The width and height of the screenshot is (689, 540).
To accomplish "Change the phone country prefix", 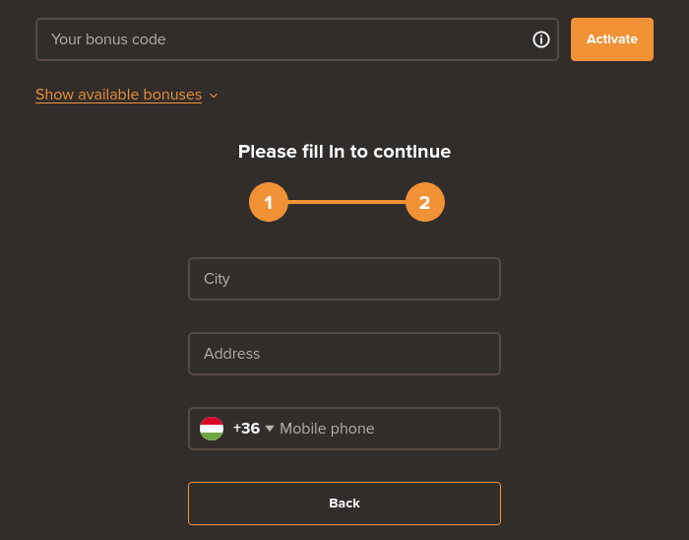I will (x=238, y=429).
